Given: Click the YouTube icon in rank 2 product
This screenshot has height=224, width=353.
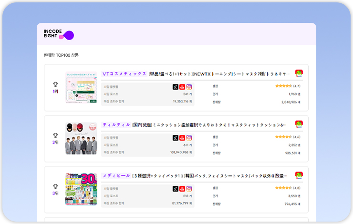Looking at the screenshot, I should [x=182, y=138].
